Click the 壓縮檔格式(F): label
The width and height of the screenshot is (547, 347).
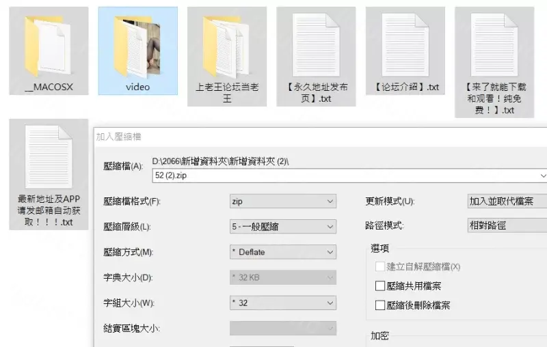132,202
